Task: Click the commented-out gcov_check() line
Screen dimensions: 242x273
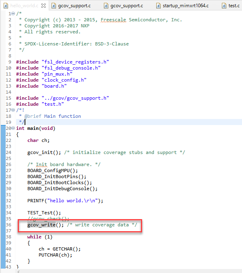Action: click(x=48, y=219)
